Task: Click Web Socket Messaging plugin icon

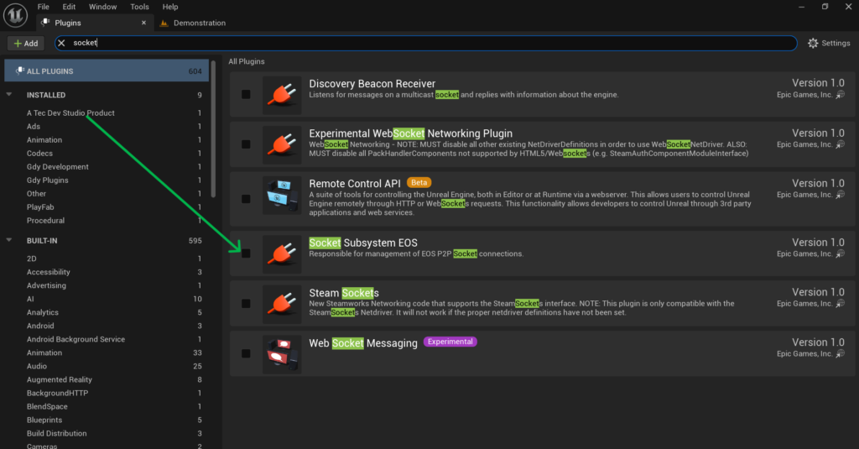Action: pyautogui.click(x=282, y=354)
